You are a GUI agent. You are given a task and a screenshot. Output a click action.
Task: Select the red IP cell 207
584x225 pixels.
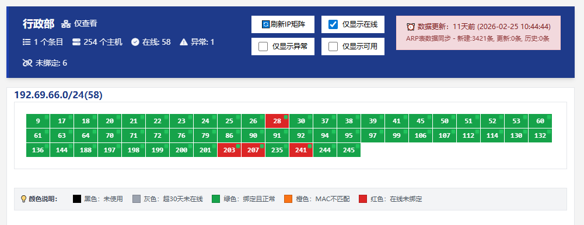253,150
